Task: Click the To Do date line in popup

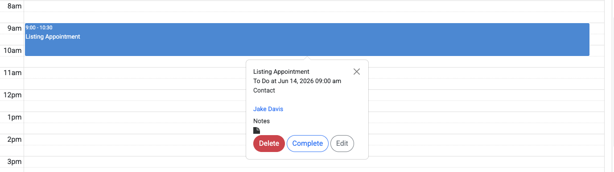Action: (297, 81)
